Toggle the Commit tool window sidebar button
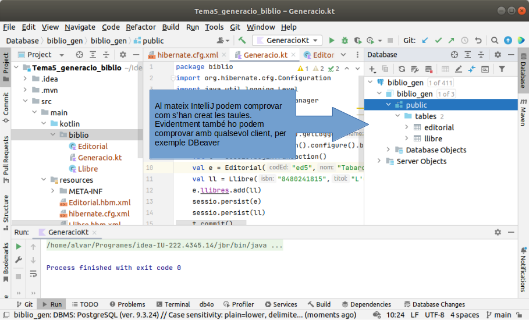 coord(6,108)
